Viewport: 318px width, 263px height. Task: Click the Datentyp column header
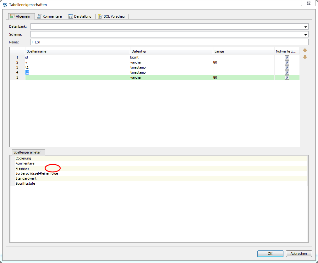171,51
